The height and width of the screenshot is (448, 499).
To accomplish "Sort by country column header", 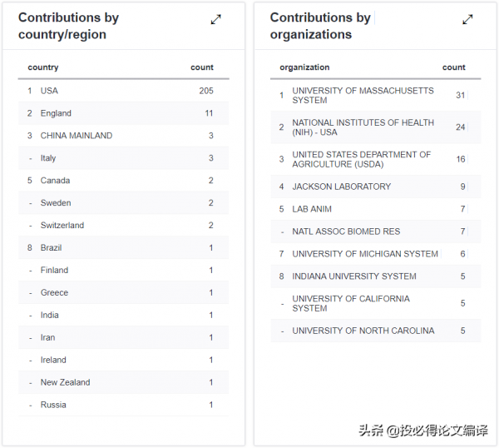I will click(x=43, y=67).
